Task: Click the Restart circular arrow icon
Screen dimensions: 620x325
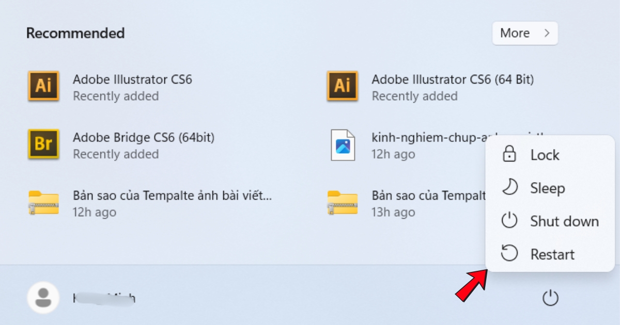Action: [509, 254]
